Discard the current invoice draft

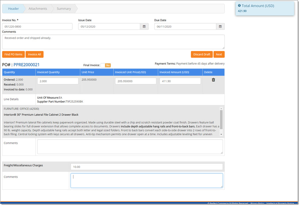pos(202,54)
